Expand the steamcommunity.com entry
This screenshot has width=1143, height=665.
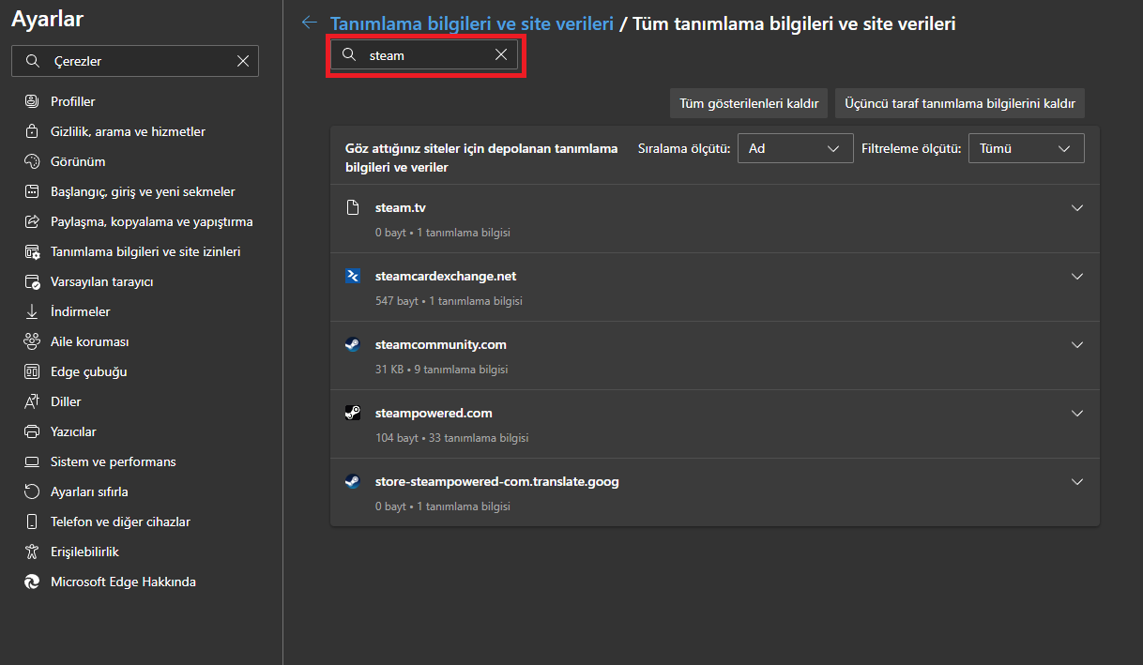click(x=1076, y=345)
